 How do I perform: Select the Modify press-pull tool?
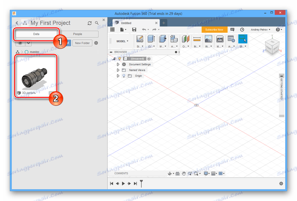pyautogui.click(x=162, y=39)
